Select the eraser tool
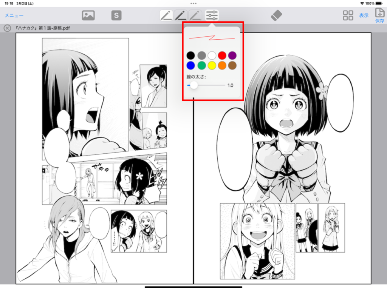The width and height of the screenshot is (387, 290). (276, 15)
